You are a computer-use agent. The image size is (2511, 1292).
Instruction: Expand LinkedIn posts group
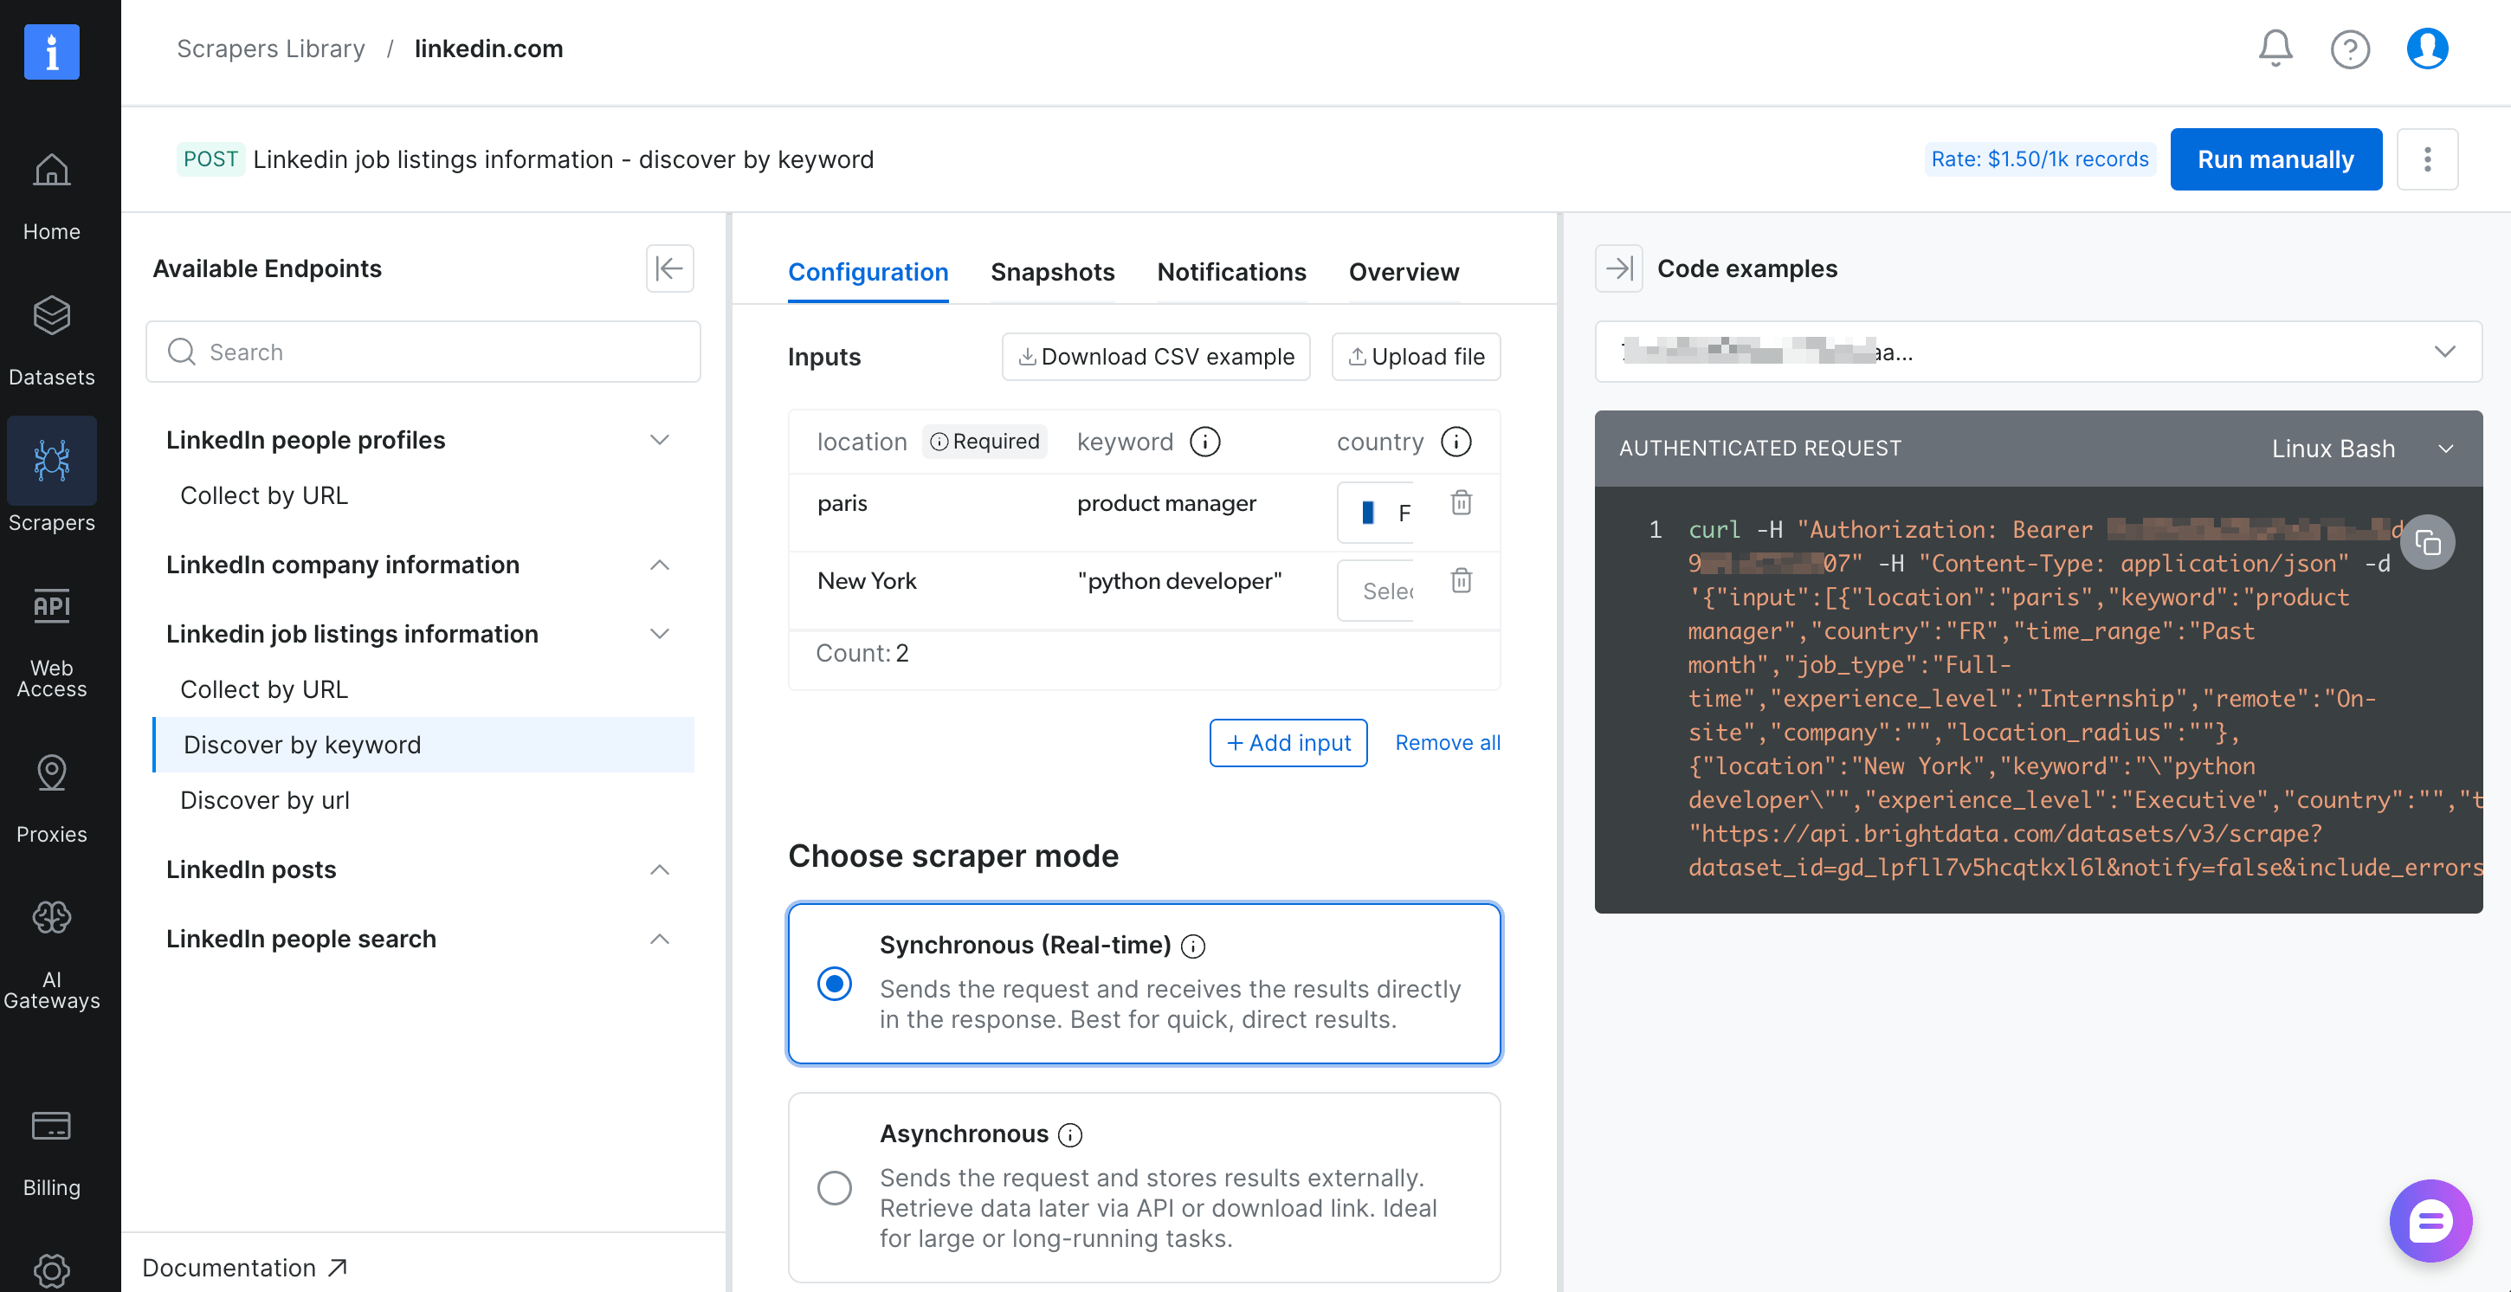tap(660, 869)
